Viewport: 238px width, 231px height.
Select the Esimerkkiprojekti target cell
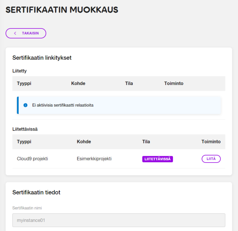pyautogui.click(x=94, y=159)
